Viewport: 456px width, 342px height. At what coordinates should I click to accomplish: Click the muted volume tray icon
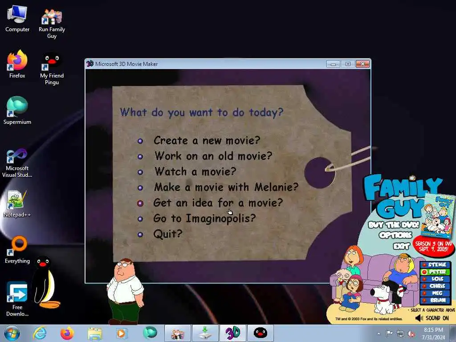(x=411, y=334)
